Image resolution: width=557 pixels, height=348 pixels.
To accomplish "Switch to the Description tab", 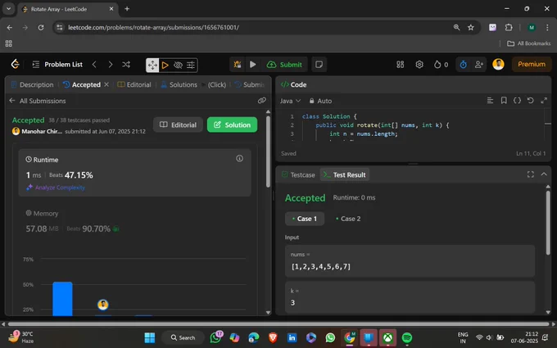I will click(32, 84).
